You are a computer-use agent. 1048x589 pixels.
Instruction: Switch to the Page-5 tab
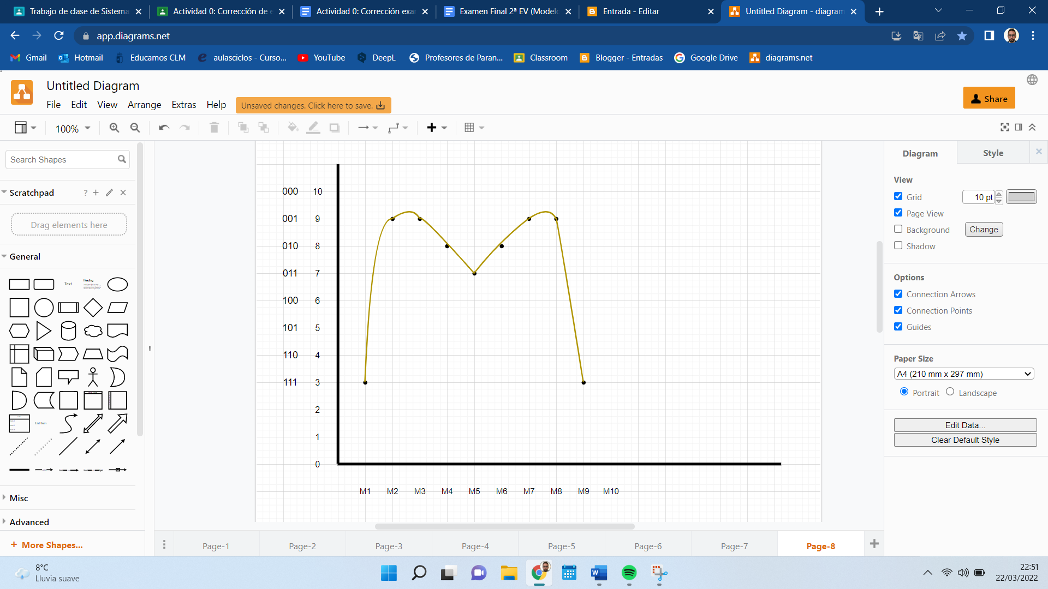tap(561, 546)
